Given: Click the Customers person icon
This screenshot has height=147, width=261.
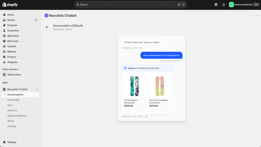Looking at the screenshot, I should pos(4,31).
